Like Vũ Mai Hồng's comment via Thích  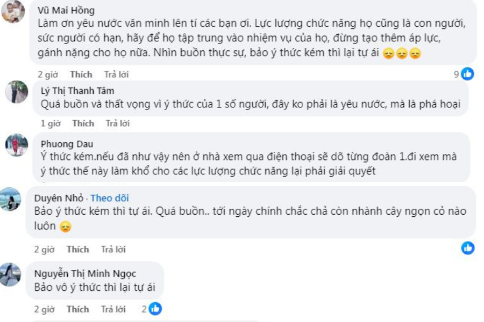point(81,74)
